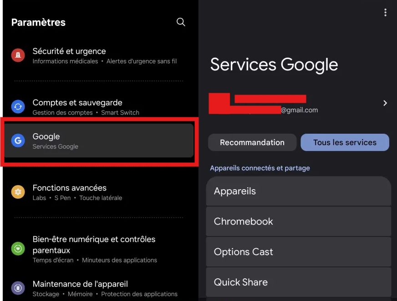
Task: Open Quick Share settings
Action: point(298,282)
